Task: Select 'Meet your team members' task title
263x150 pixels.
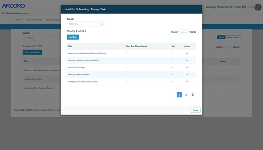Action: pyautogui.click(x=79, y=75)
